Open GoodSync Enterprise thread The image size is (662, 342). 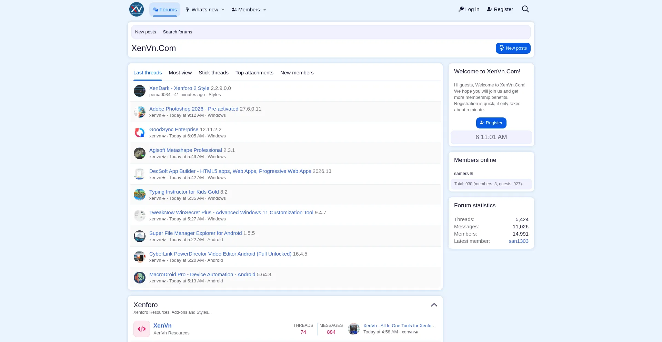[x=174, y=129]
